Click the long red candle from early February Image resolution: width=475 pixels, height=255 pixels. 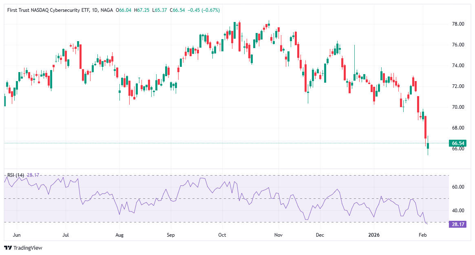point(425,126)
